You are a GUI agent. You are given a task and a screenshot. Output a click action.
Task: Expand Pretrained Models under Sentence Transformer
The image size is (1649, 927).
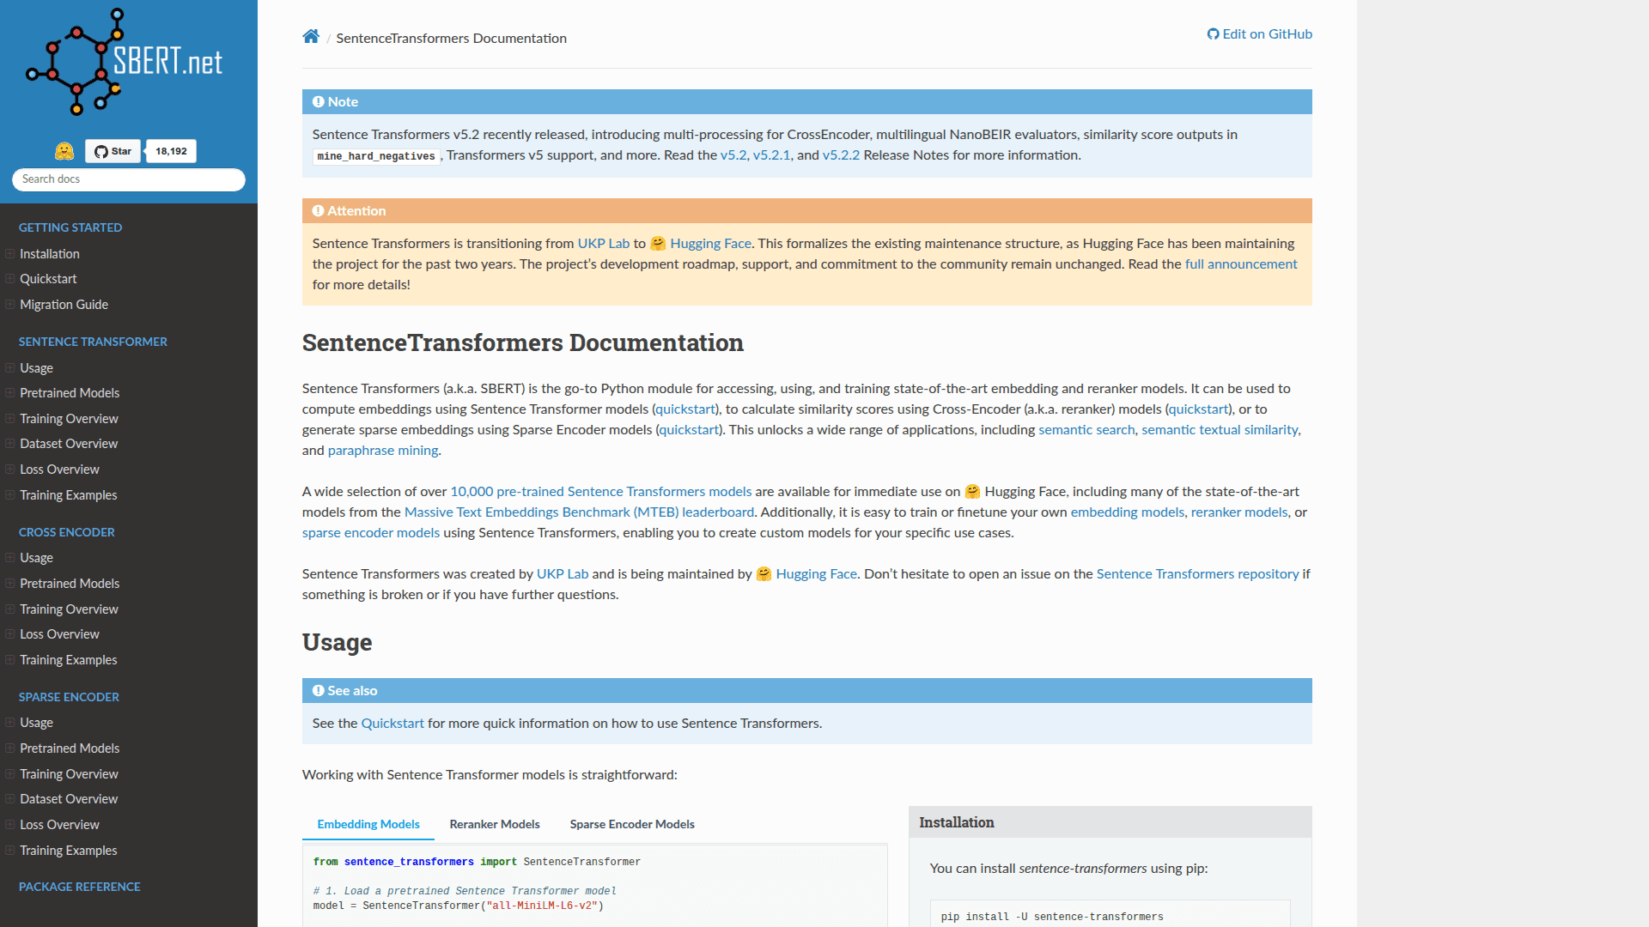coord(9,392)
